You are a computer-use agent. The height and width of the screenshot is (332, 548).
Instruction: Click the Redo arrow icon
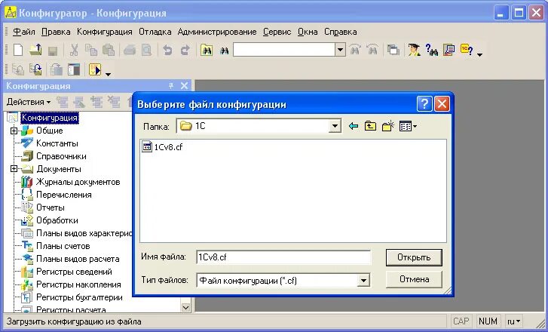185,51
